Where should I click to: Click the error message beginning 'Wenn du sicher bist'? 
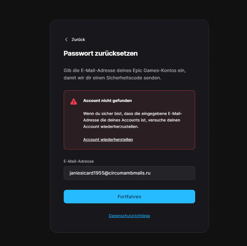133,120
